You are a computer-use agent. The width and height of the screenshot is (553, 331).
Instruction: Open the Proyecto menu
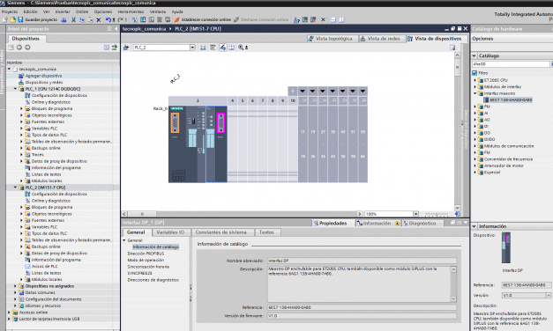click(x=10, y=11)
